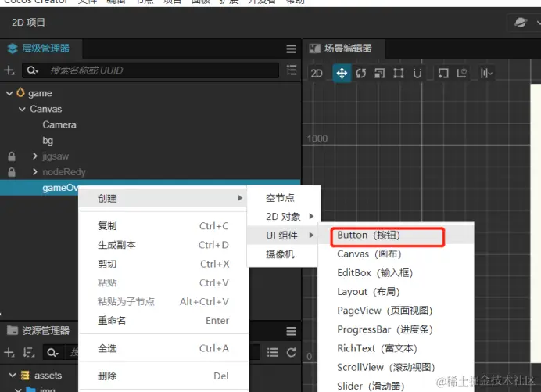The width and height of the screenshot is (541, 392).
Task: Open the 创建 submenu in the context menu
Action: click(x=163, y=198)
